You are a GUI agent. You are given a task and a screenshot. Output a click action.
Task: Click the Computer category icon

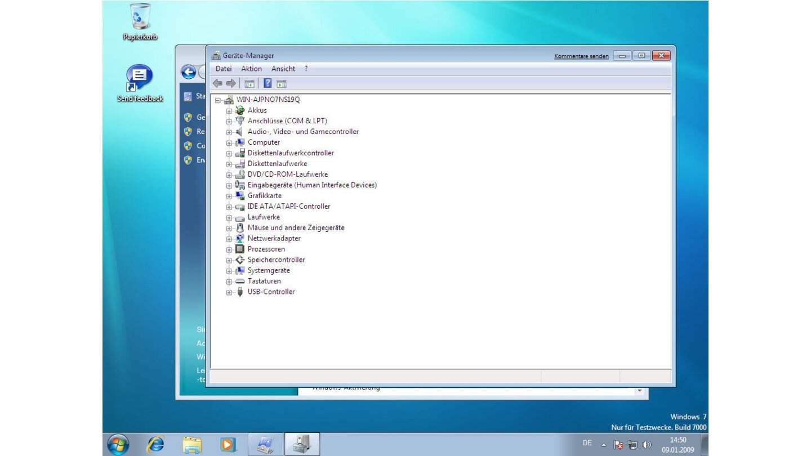click(x=240, y=142)
